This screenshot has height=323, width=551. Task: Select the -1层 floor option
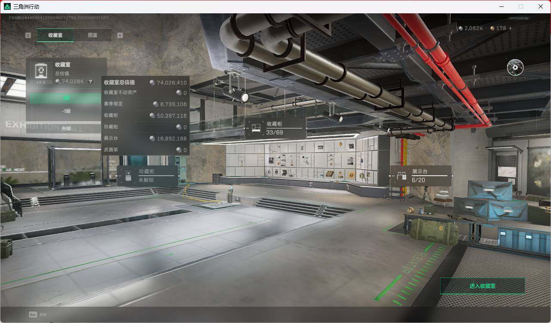(x=66, y=111)
